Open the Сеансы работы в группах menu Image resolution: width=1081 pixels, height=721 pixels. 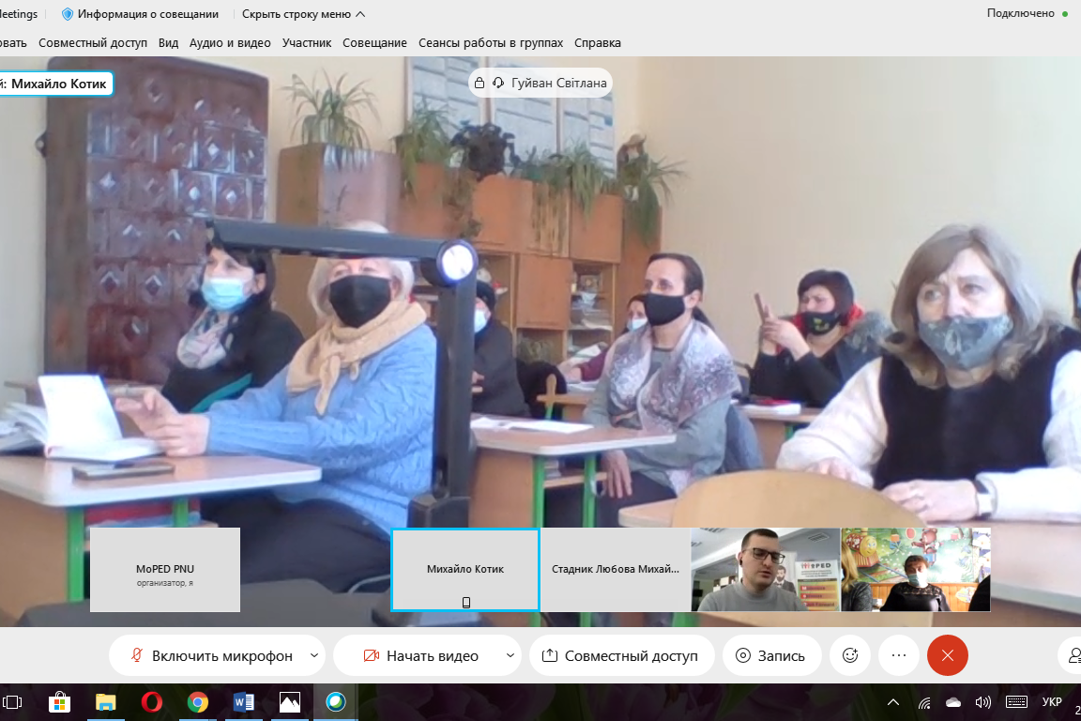[x=491, y=43]
